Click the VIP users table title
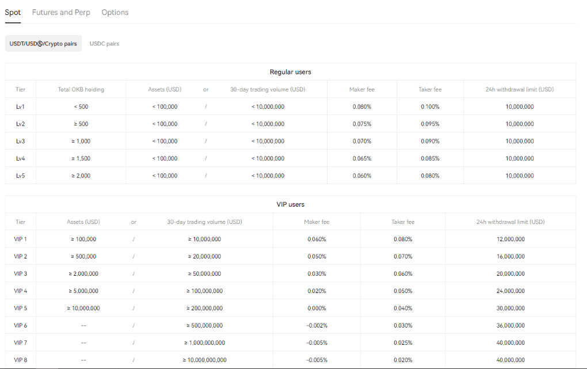The height and width of the screenshot is (369, 587). tap(290, 204)
